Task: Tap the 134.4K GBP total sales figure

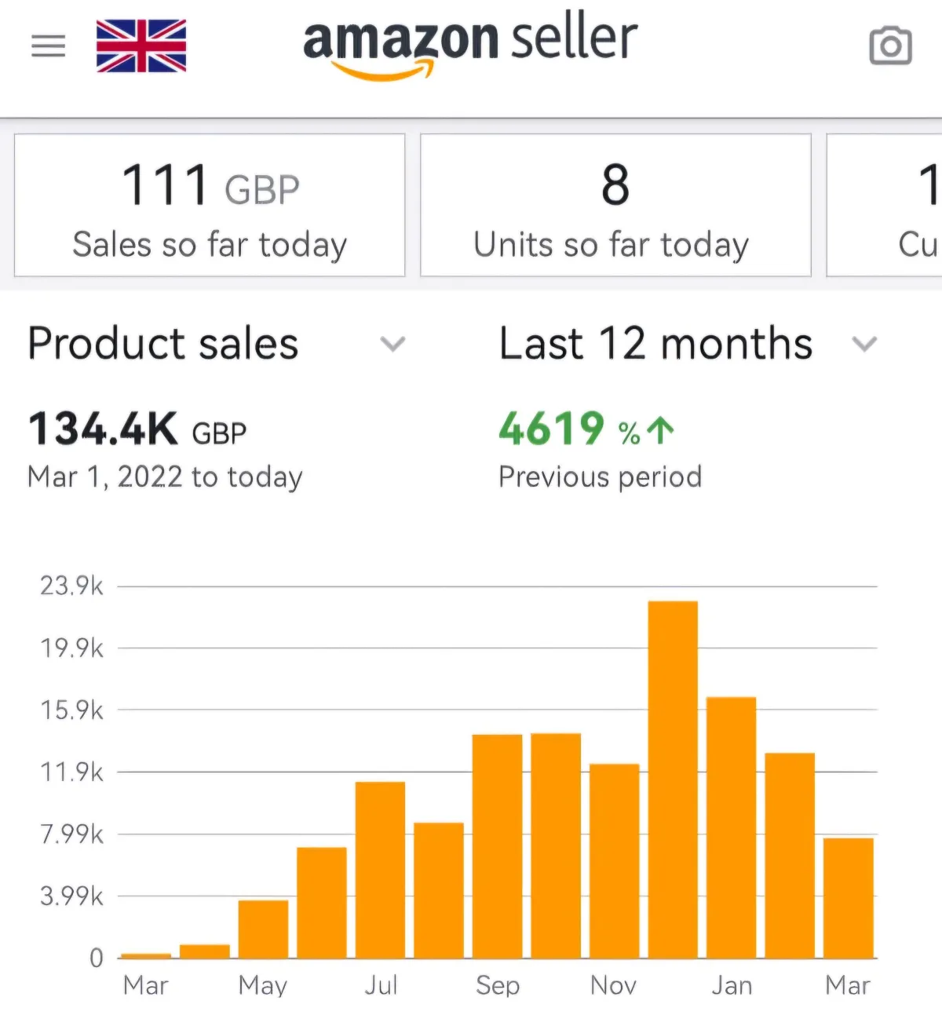Action: [x=137, y=429]
